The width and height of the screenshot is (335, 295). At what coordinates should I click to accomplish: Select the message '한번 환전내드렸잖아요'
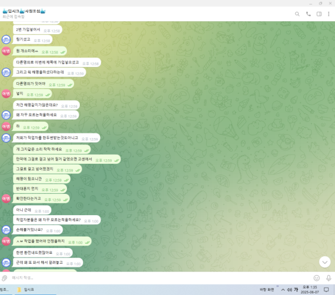(43, 253)
